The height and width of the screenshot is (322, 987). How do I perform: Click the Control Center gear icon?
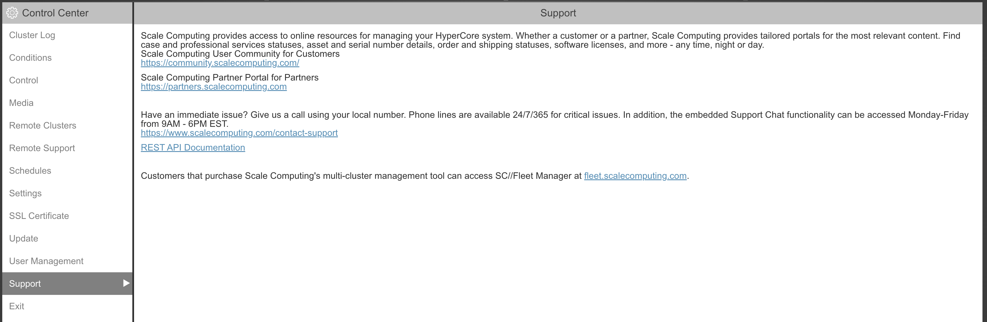[12, 13]
